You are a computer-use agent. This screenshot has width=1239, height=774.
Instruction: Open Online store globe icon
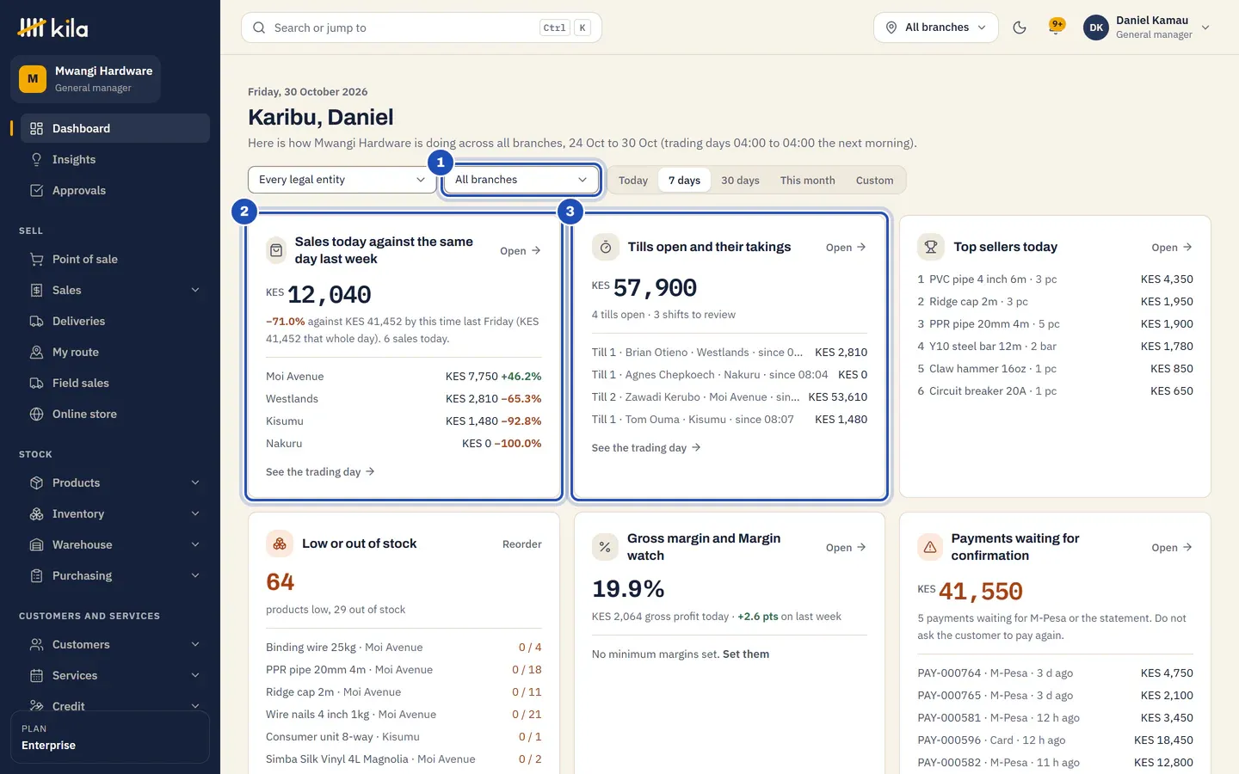(36, 414)
